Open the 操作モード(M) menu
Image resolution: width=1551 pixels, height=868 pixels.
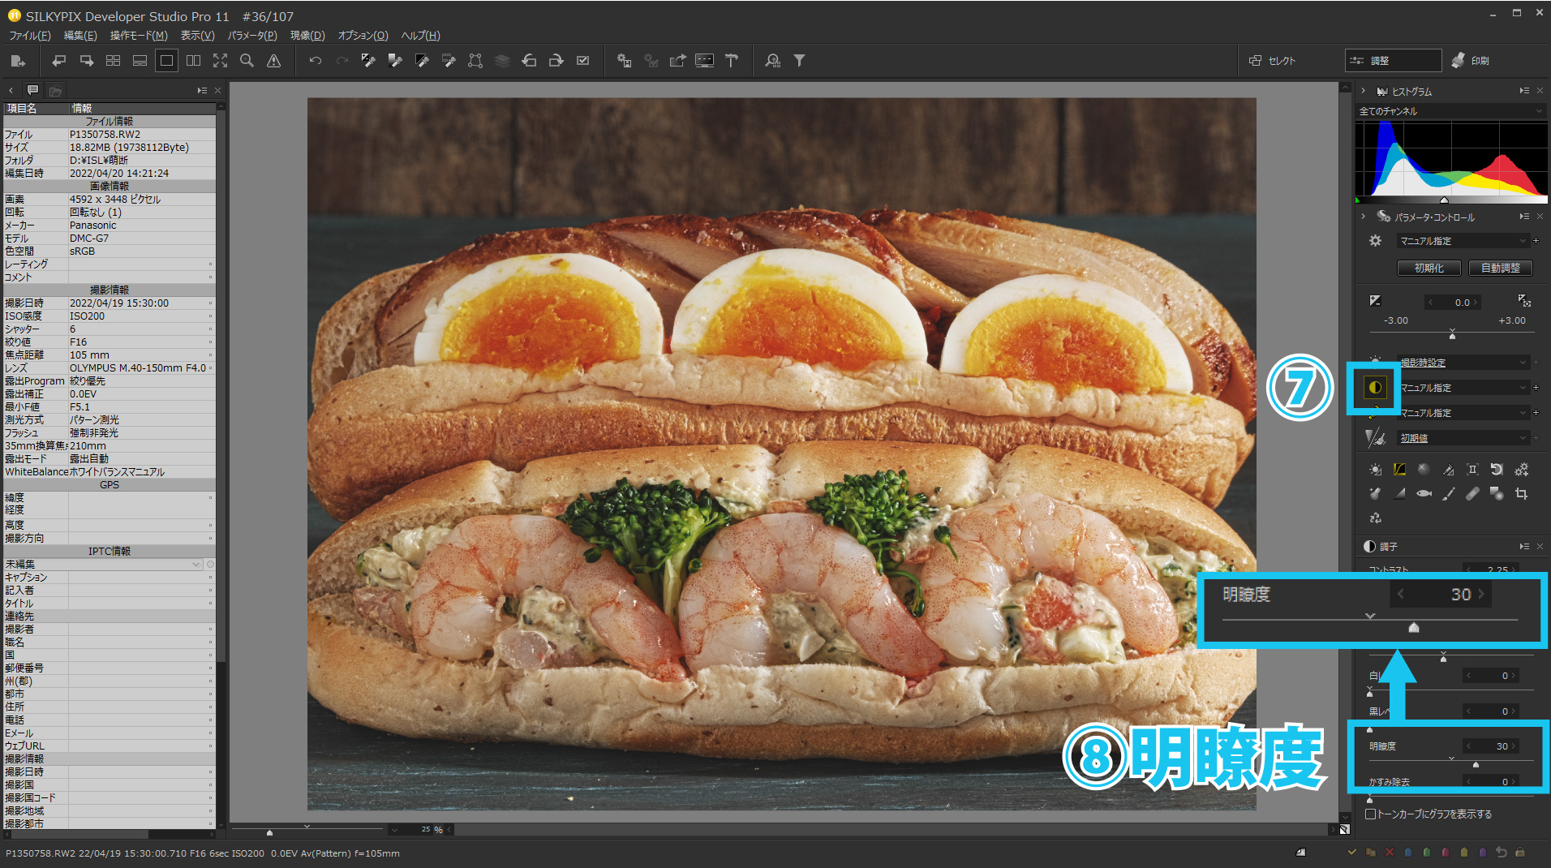139,36
